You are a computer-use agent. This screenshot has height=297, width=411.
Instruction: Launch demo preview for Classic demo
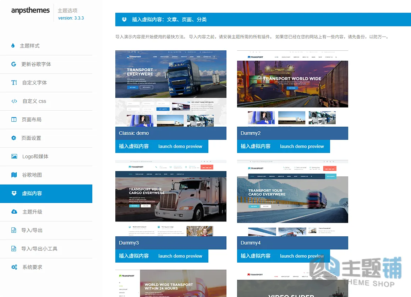coord(180,146)
